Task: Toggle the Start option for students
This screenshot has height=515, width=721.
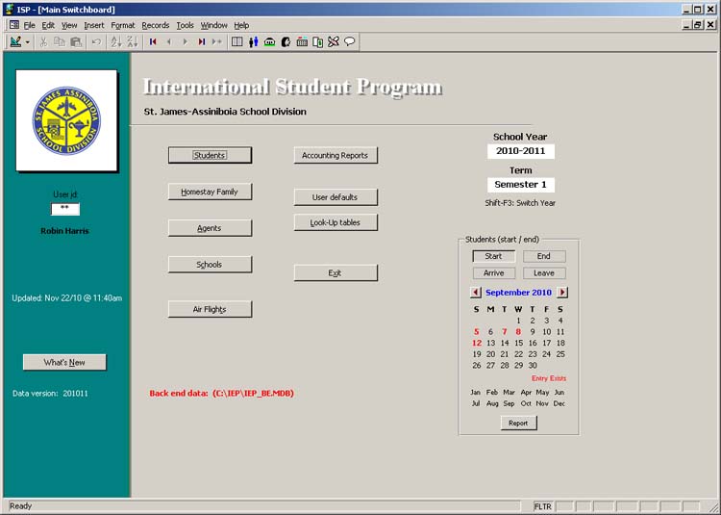Action: click(493, 256)
